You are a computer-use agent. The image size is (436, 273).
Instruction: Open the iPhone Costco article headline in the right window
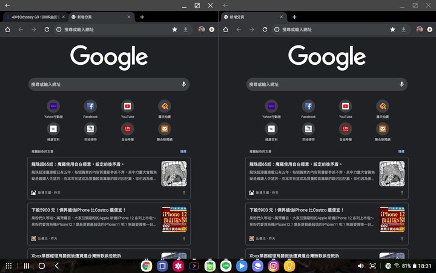click(296, 210)
